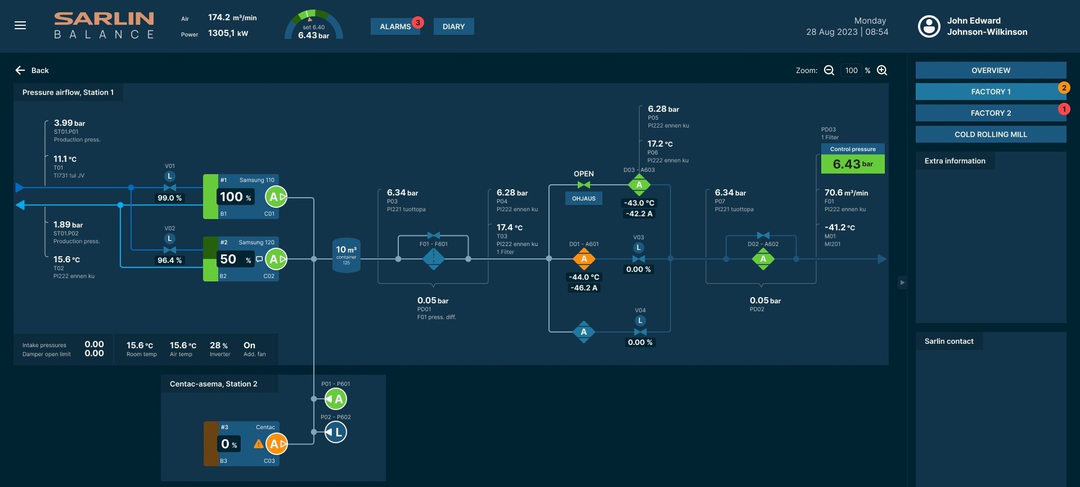Open the Alarms list button

(395, 26)
